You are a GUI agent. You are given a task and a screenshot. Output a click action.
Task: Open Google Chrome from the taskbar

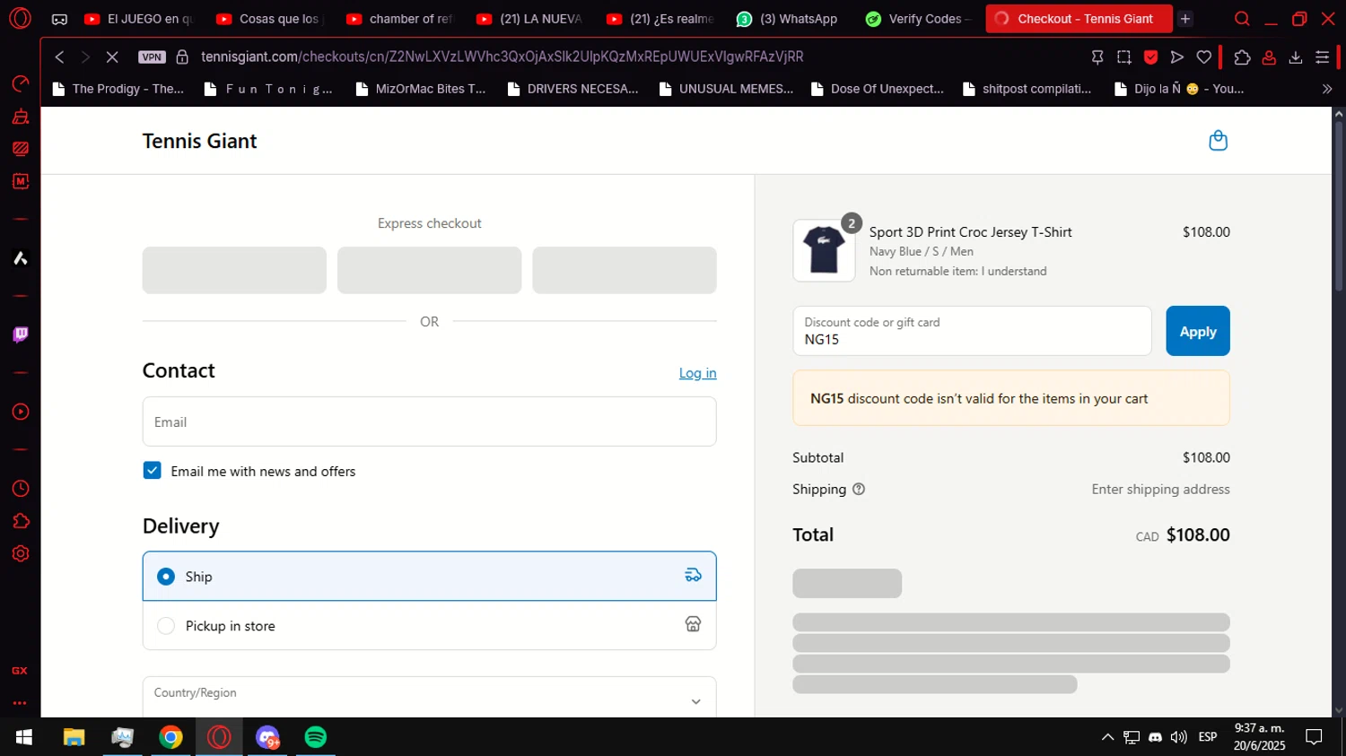pos(170,737)
